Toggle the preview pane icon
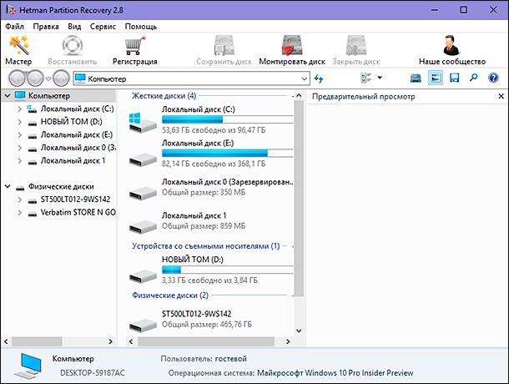The image size is (509, 384). [436, 78]
